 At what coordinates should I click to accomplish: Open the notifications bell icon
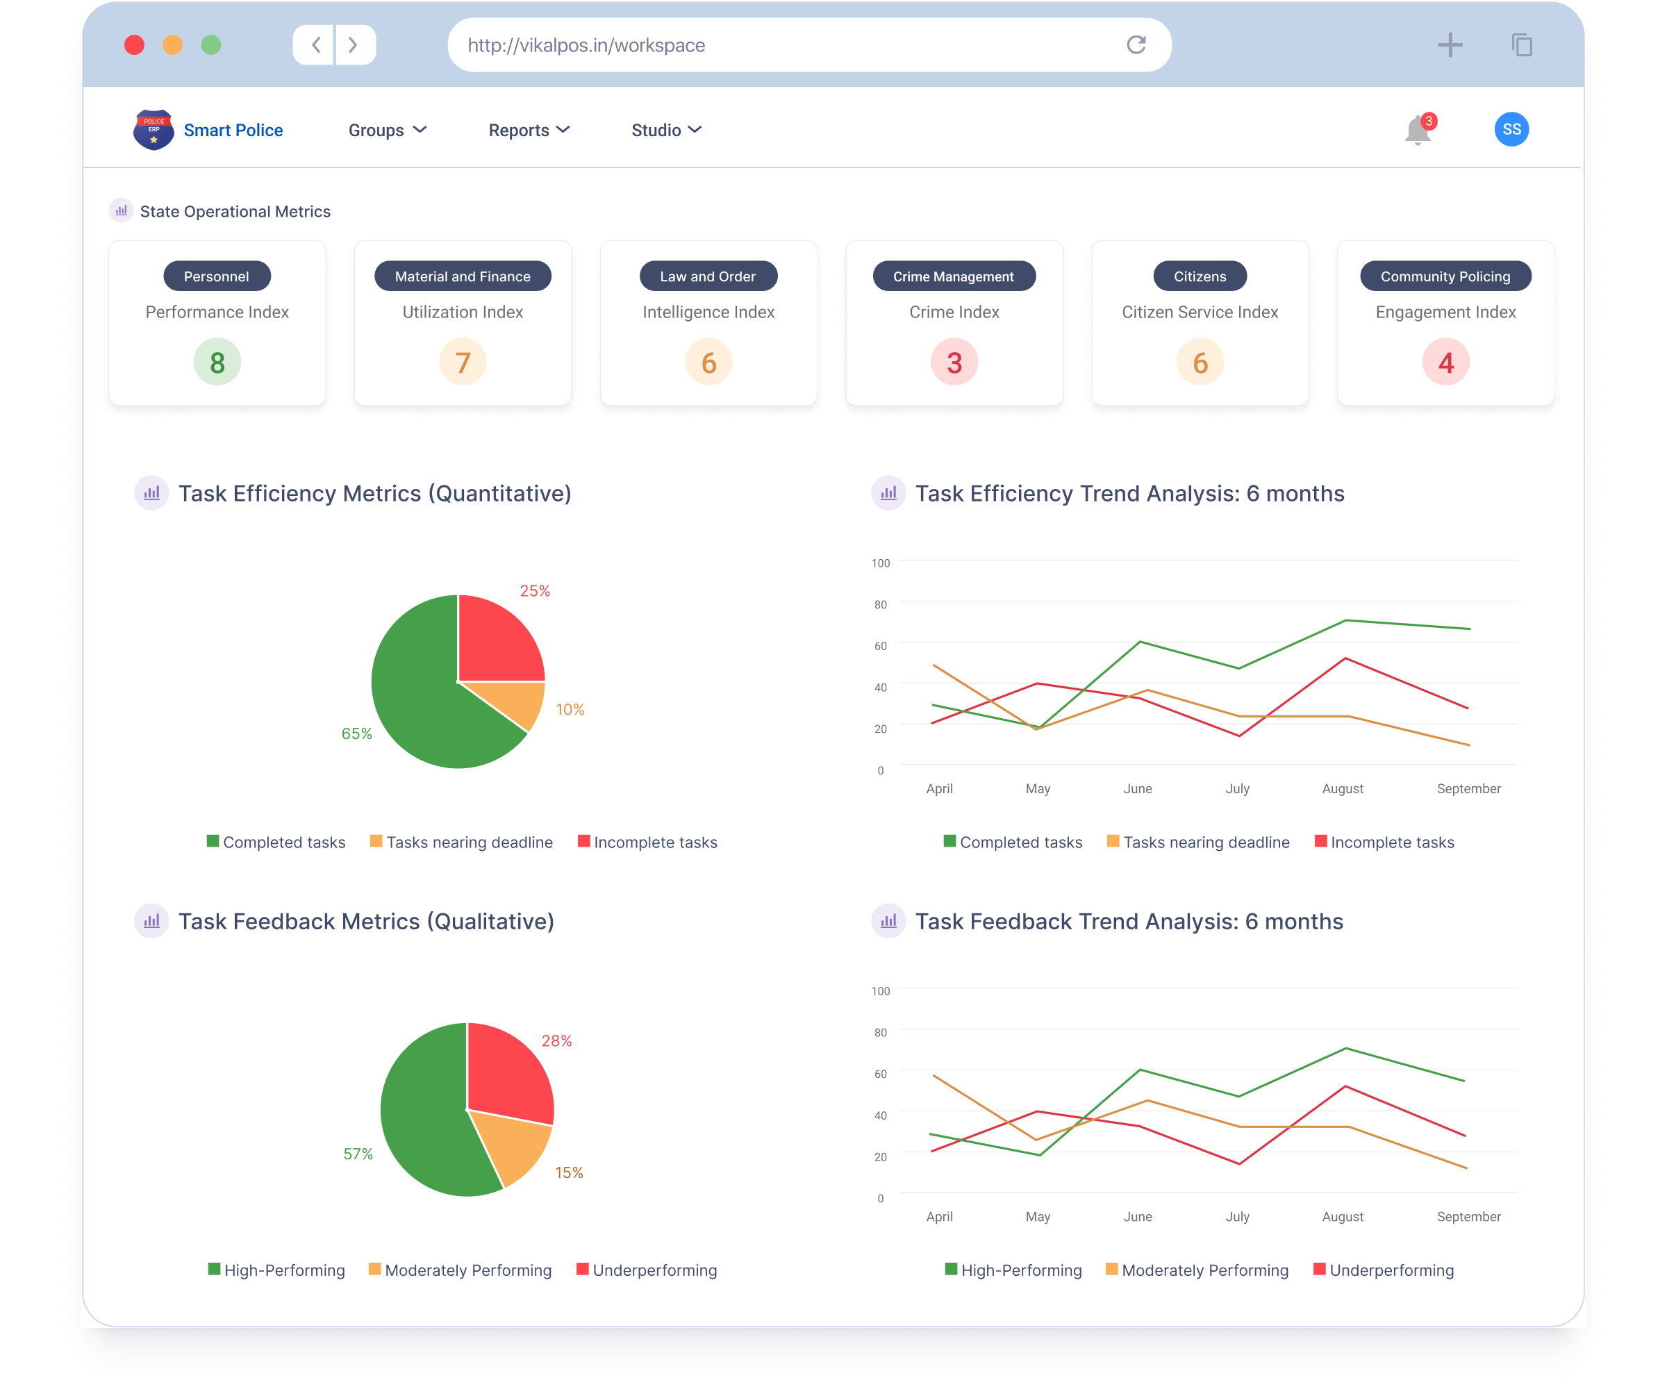[1417, 131]
